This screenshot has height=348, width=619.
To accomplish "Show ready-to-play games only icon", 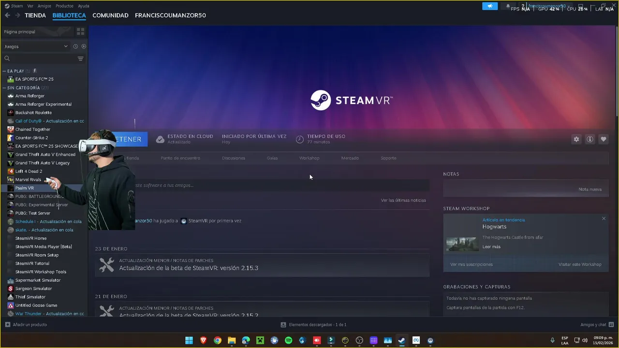I will [x=84, y=46].
